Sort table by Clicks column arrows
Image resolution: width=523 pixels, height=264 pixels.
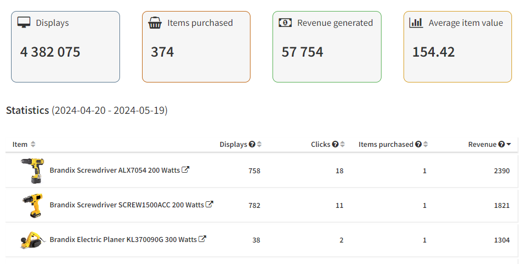click(342, 144)
